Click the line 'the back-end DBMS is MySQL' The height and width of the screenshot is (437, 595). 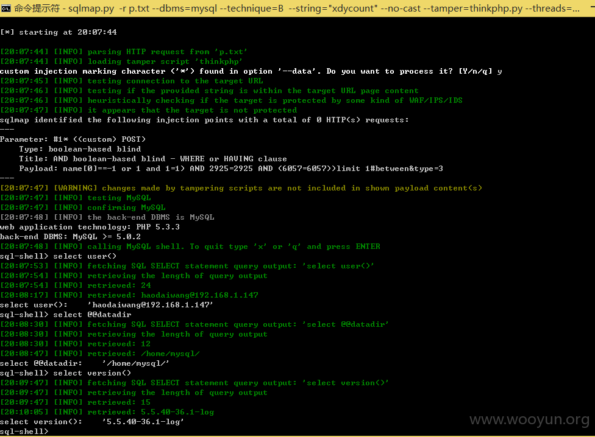(x=107, y=217)
